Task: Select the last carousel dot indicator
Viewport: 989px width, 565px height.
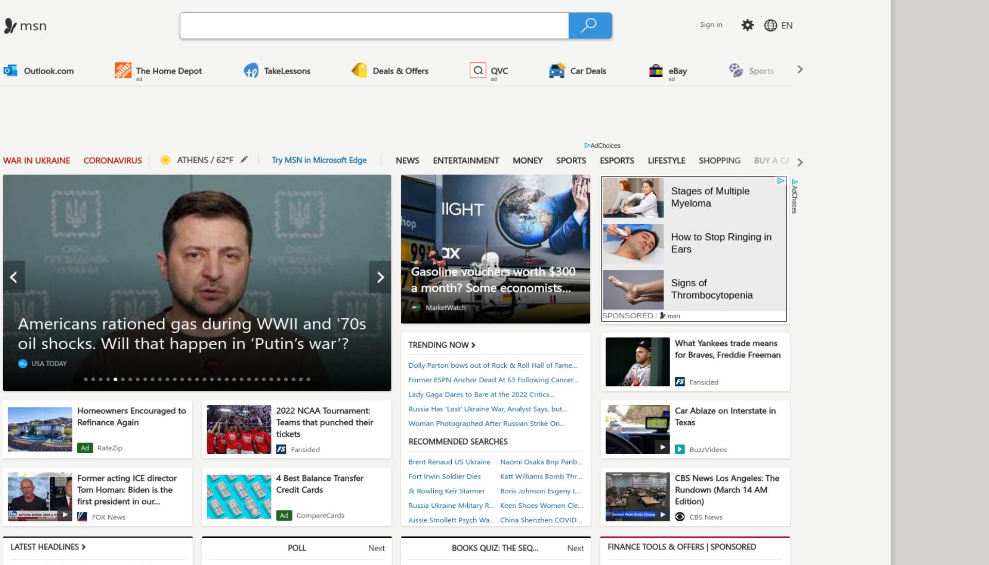Action: coord(309,380)
